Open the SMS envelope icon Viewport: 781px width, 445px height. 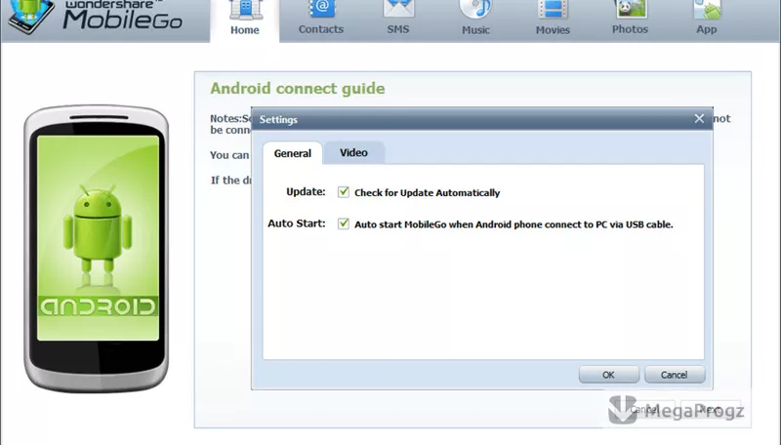pos(398,10)
